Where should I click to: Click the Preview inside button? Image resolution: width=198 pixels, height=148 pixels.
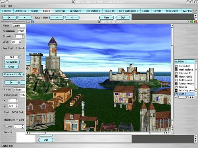click(x=13, y=74)
